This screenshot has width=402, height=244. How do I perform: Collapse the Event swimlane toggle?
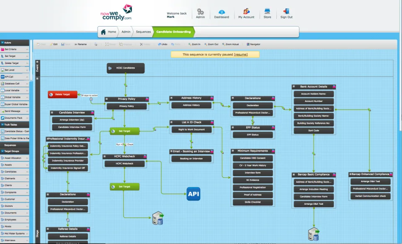coord(37,62)
